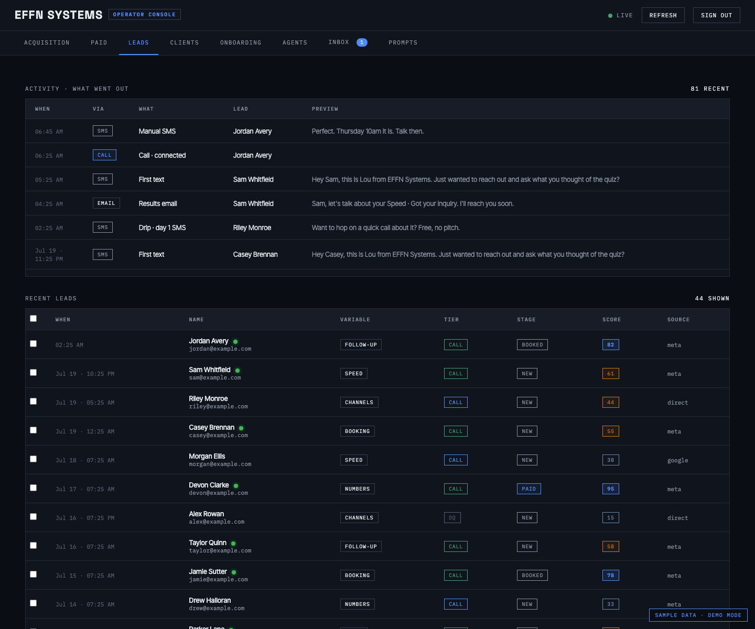Go to the Onboarding tab

pos(241,42)
